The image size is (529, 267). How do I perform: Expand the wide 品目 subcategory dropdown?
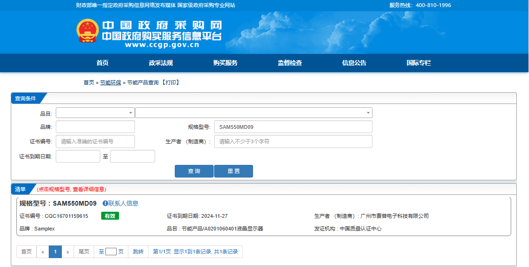pos(253,113)
